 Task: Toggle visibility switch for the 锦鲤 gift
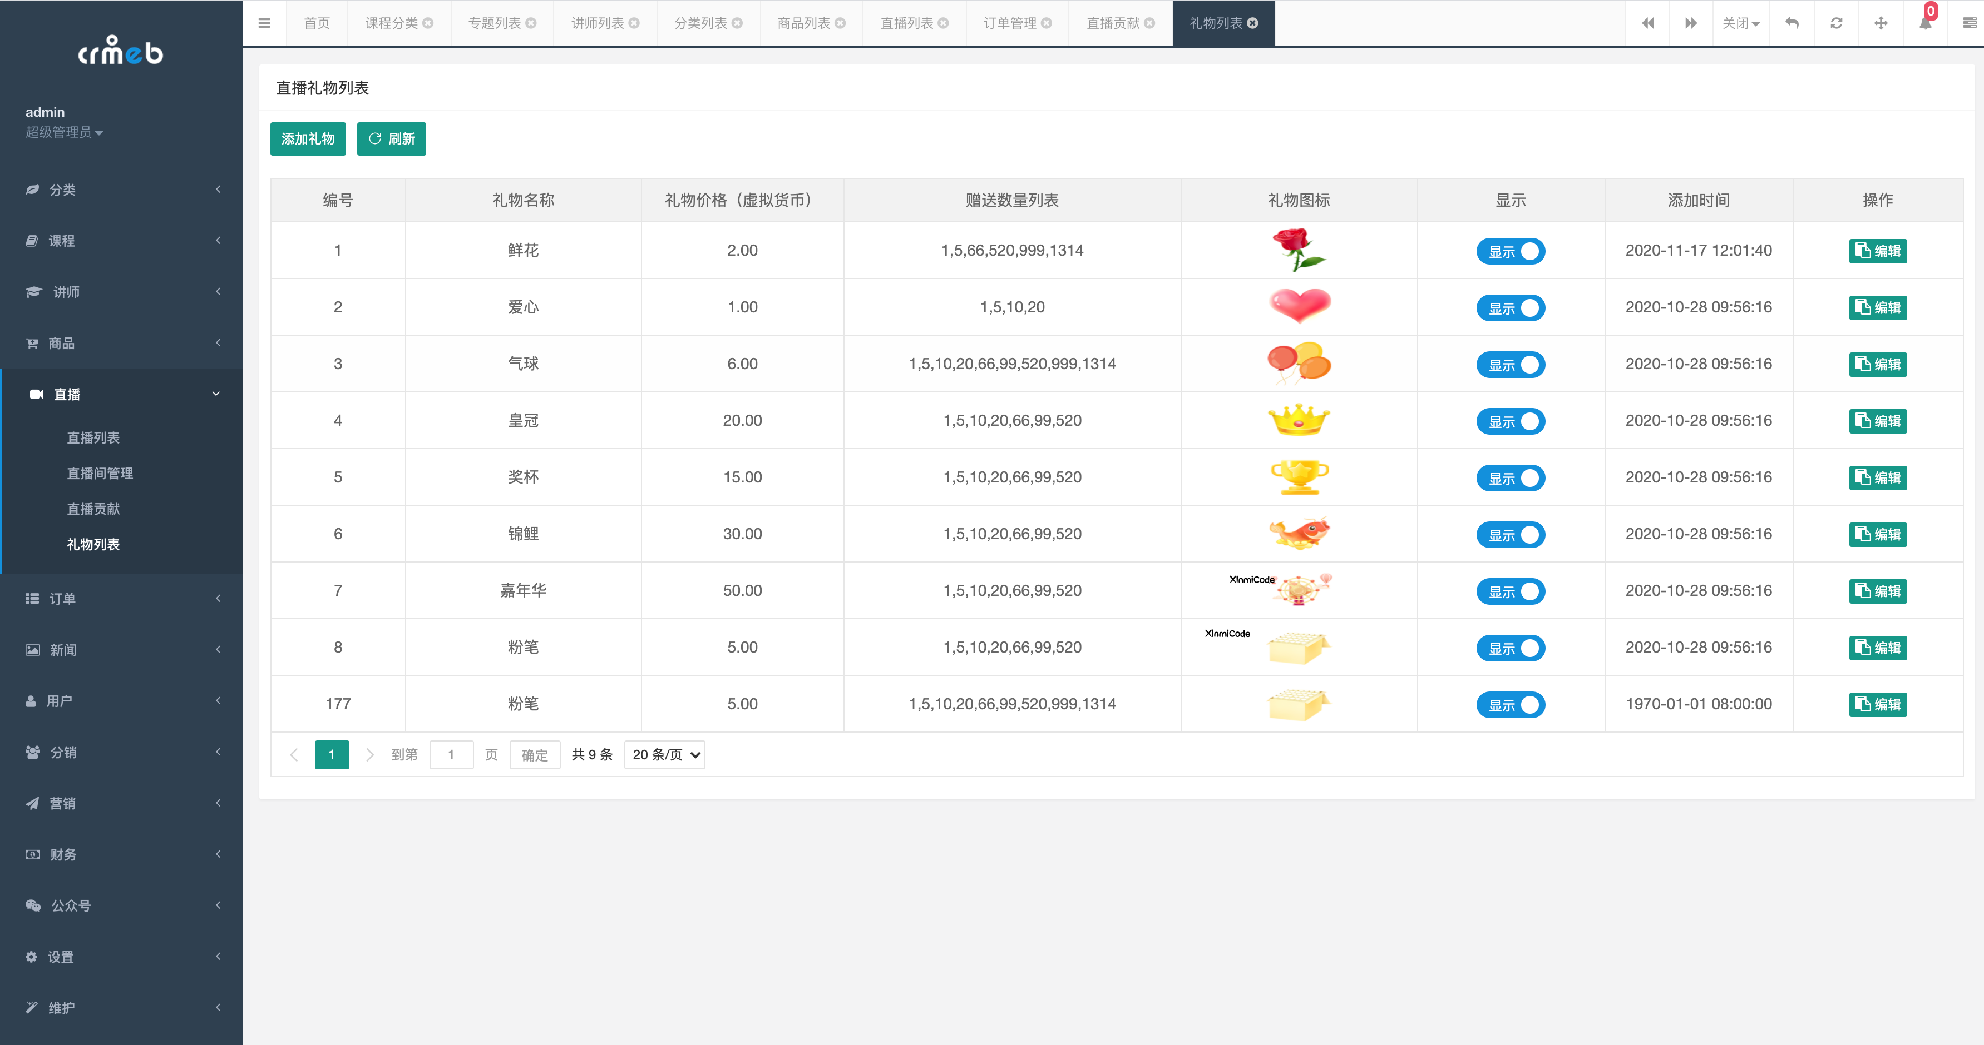click(x=1511, y=534)
